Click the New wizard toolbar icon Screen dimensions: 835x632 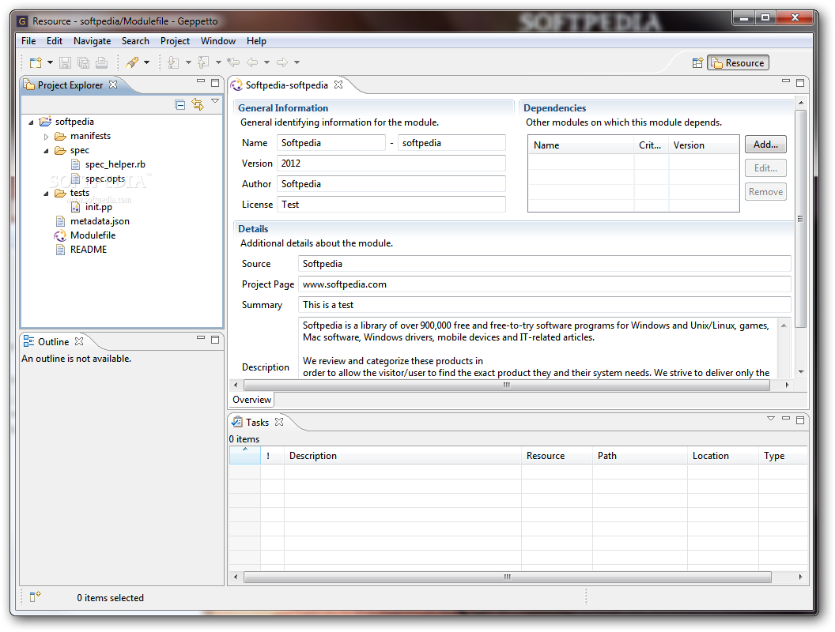pos(36,62)
